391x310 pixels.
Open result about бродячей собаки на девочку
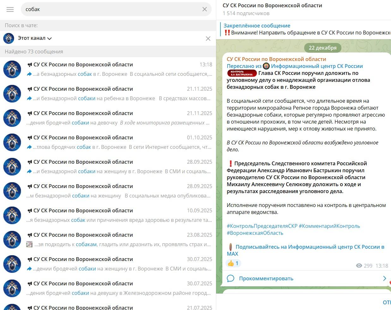tap(108, 118)
